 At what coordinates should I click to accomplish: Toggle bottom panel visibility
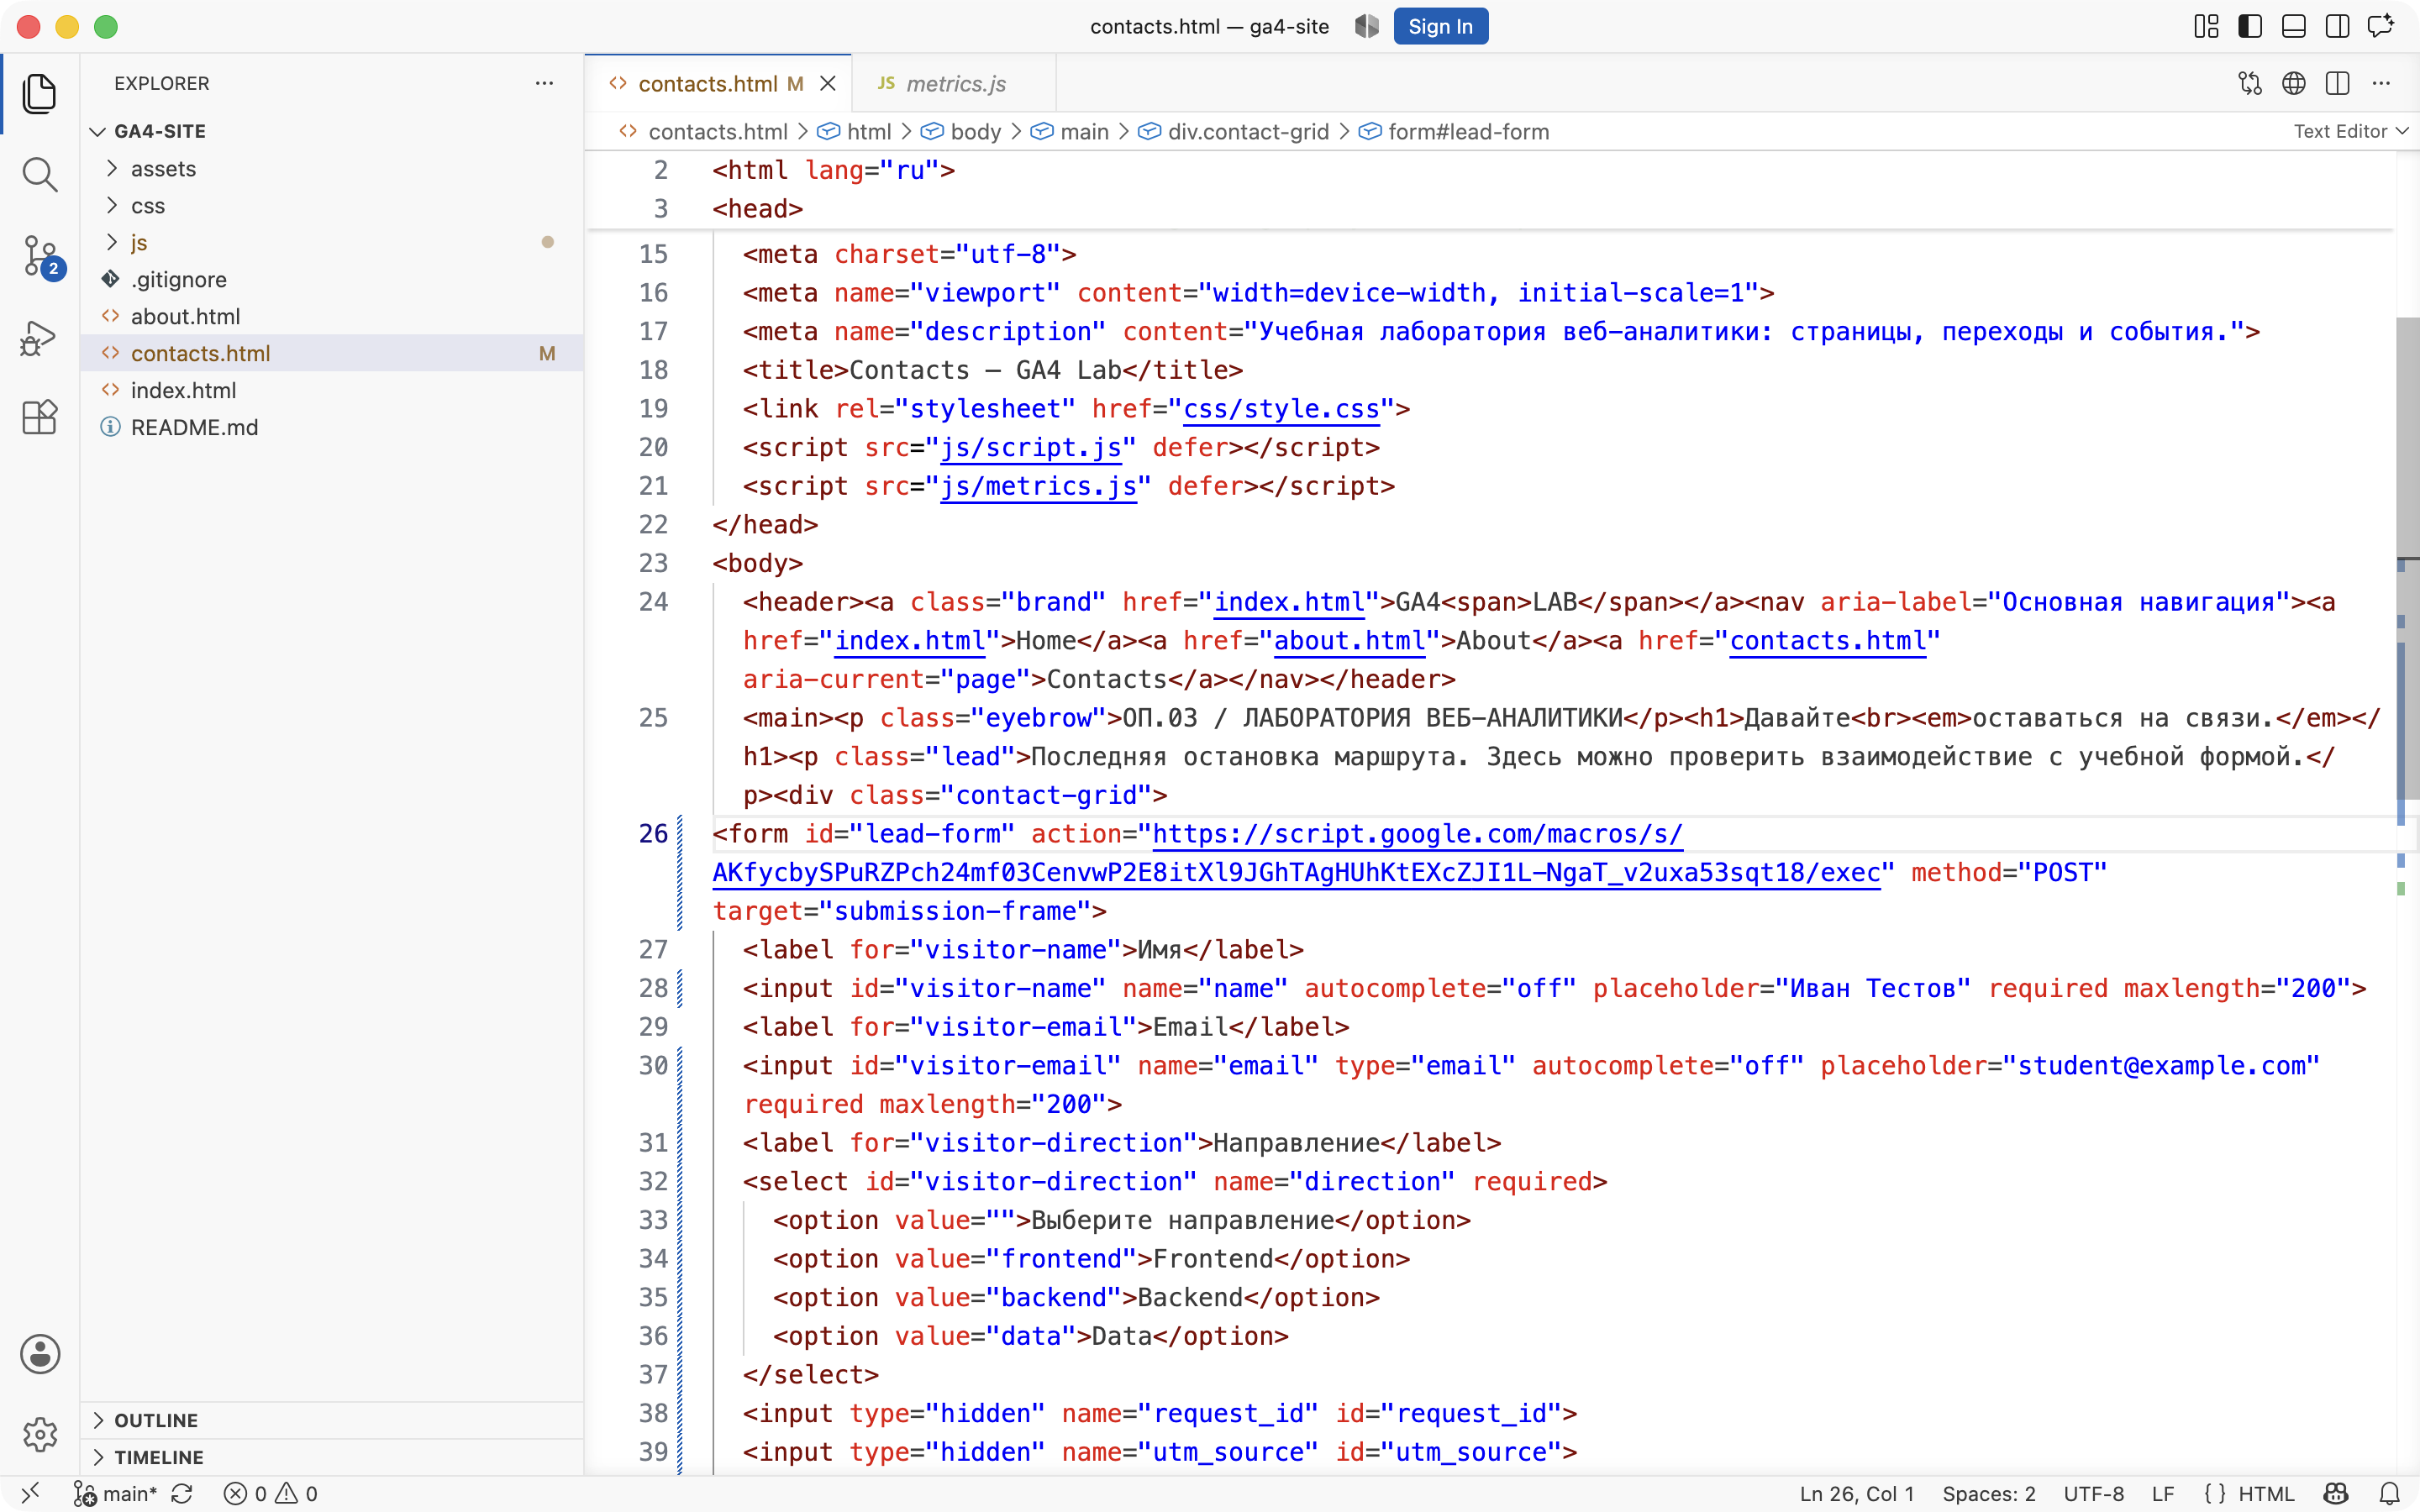click(x=2294, y=26)
